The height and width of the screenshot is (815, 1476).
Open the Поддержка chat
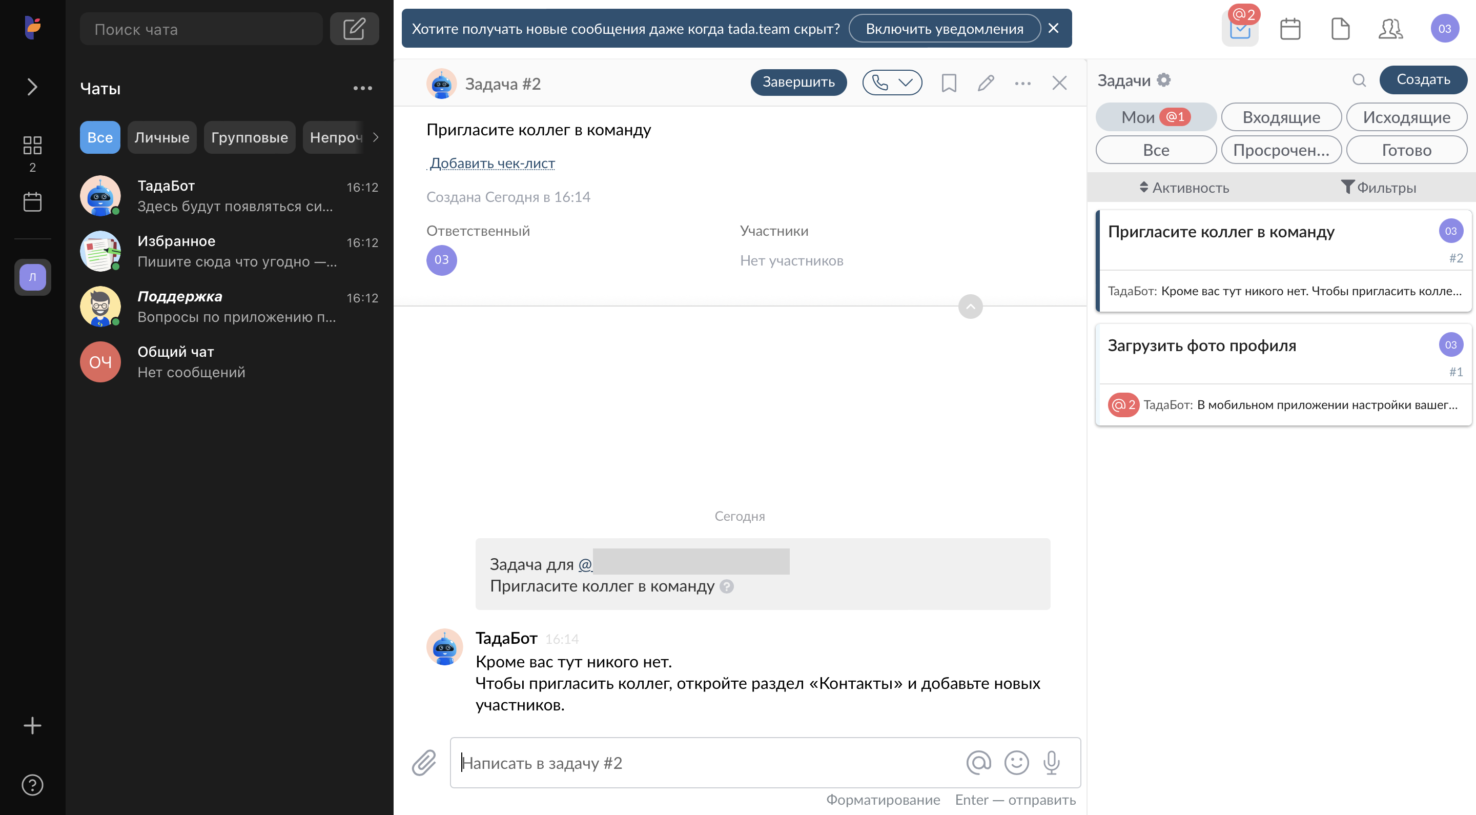pyautogui.click(x=229, y=307)
